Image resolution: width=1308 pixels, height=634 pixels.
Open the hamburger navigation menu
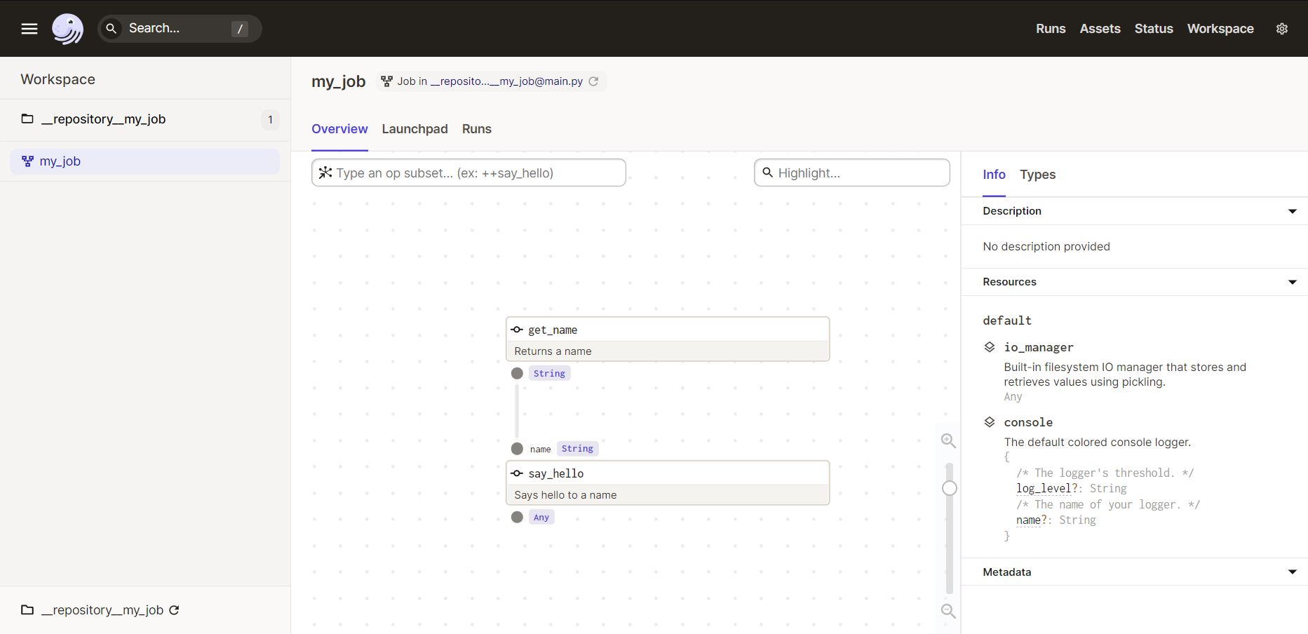click(29, 29)
